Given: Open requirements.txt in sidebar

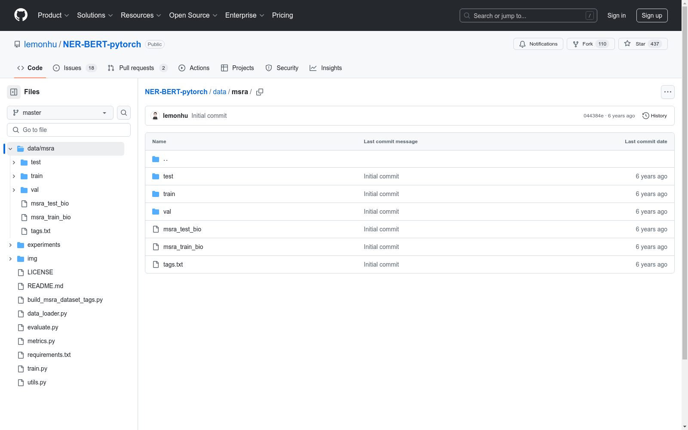Looking at the screenshot, I should (x=49, y=355).
